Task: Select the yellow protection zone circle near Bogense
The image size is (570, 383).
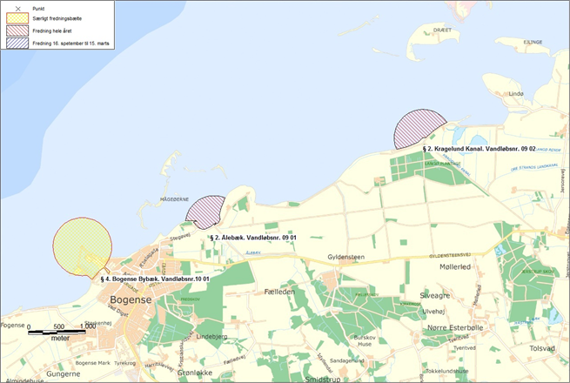Action: [83, 247]
